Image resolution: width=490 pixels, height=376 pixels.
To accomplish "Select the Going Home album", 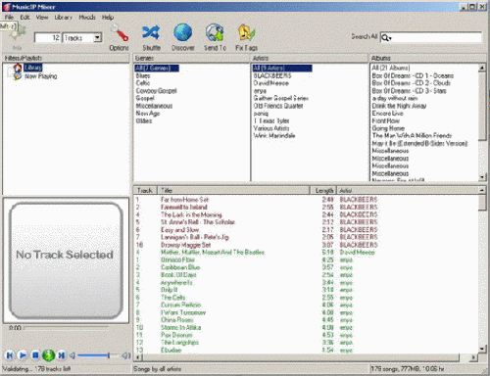I will pos(388,128).
